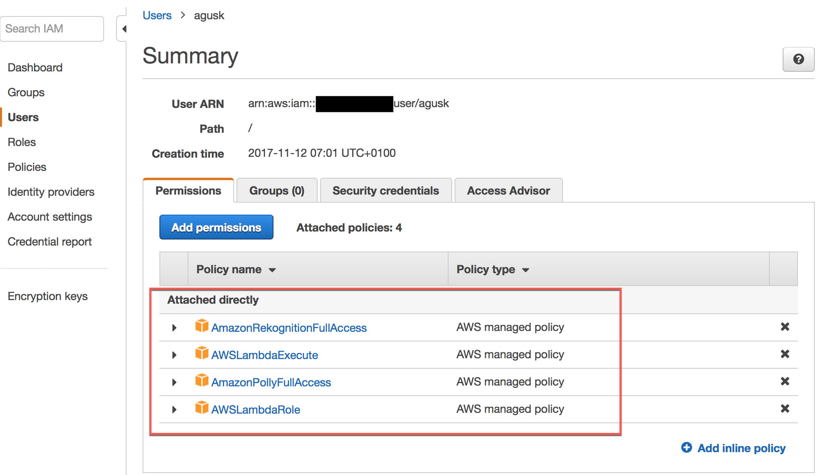Viewport: 820px width, 475px height.
Task: Open the AmazonRekognitionFullAccess policy link
Action: (289, 328)
